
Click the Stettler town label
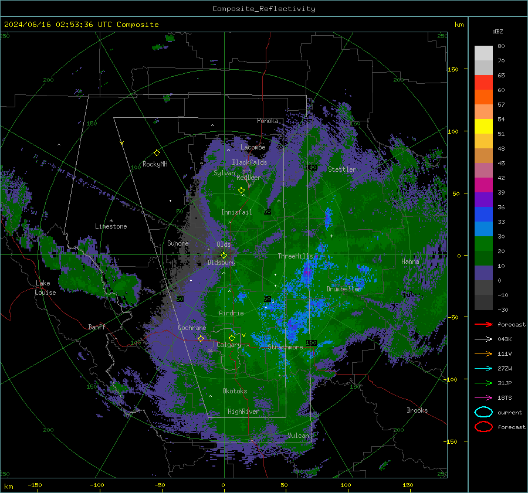point(342,169)
